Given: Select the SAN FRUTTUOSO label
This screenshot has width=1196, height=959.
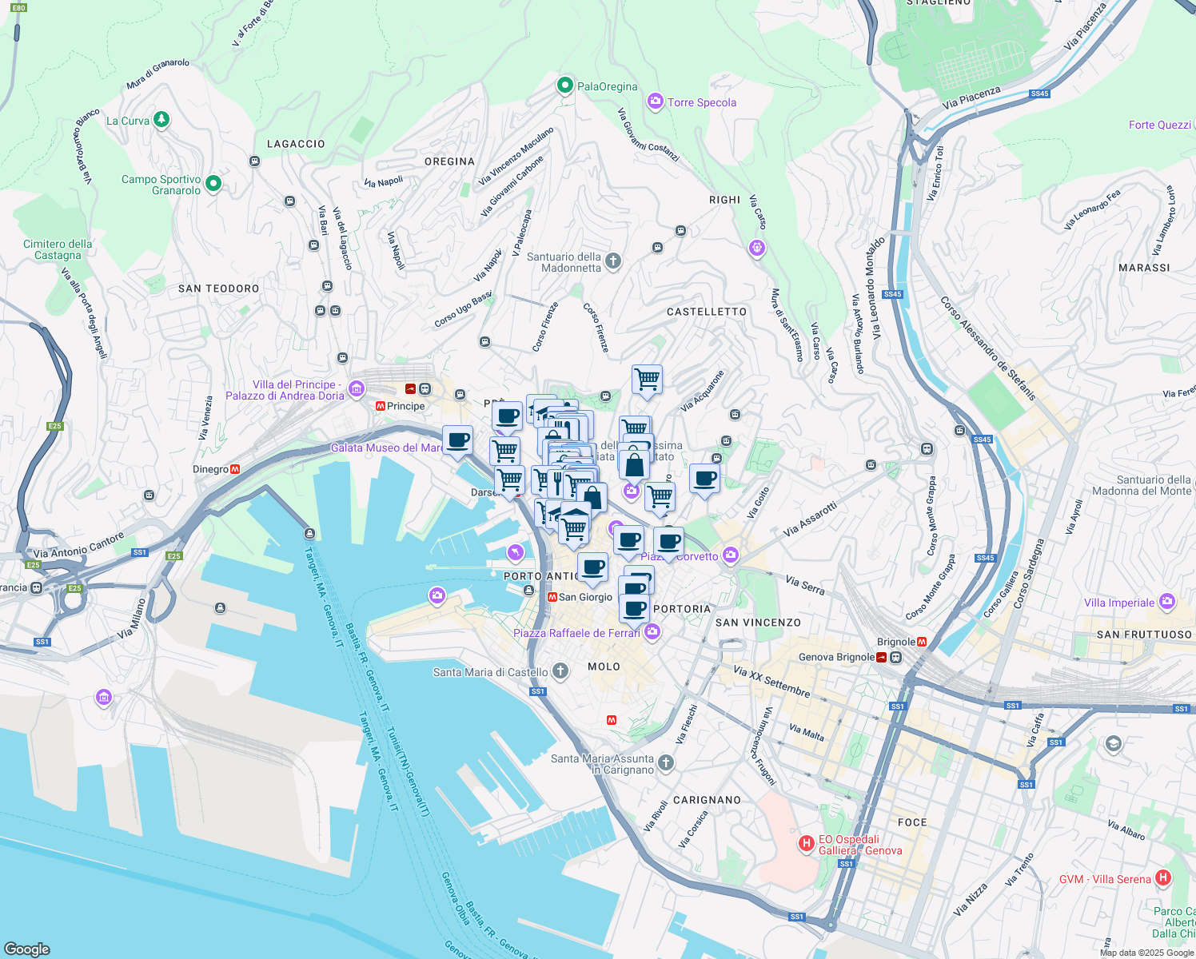Looking at the screenshot, I should coord(1144,635).
